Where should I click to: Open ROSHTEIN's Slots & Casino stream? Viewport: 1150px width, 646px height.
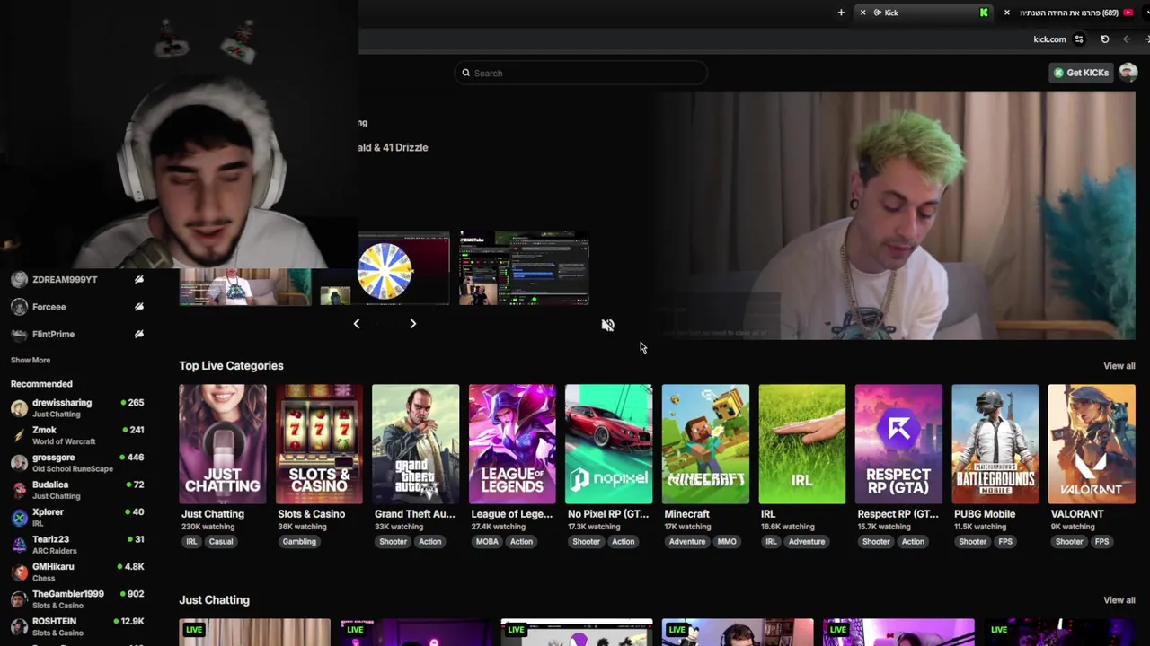[77, 626]
